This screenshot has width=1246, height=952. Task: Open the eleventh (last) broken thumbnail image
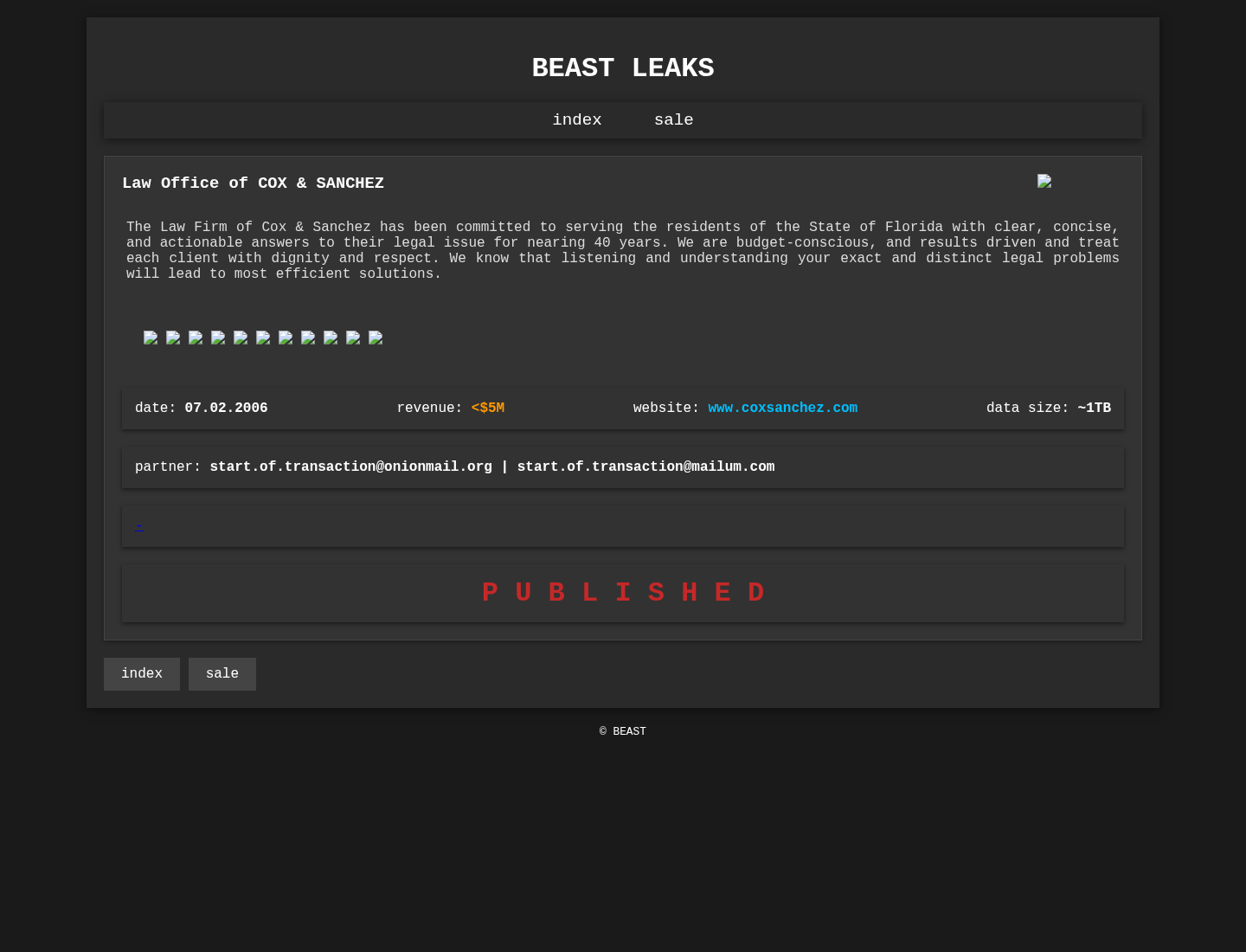(376, 338)
